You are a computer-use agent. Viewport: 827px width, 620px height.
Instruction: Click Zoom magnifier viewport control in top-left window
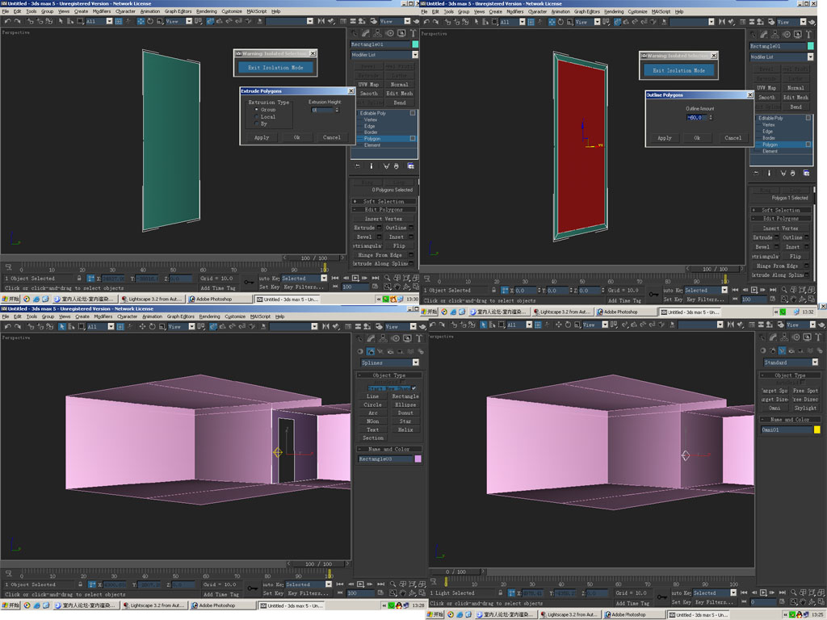pyautogui.click(x=387, y=278)
